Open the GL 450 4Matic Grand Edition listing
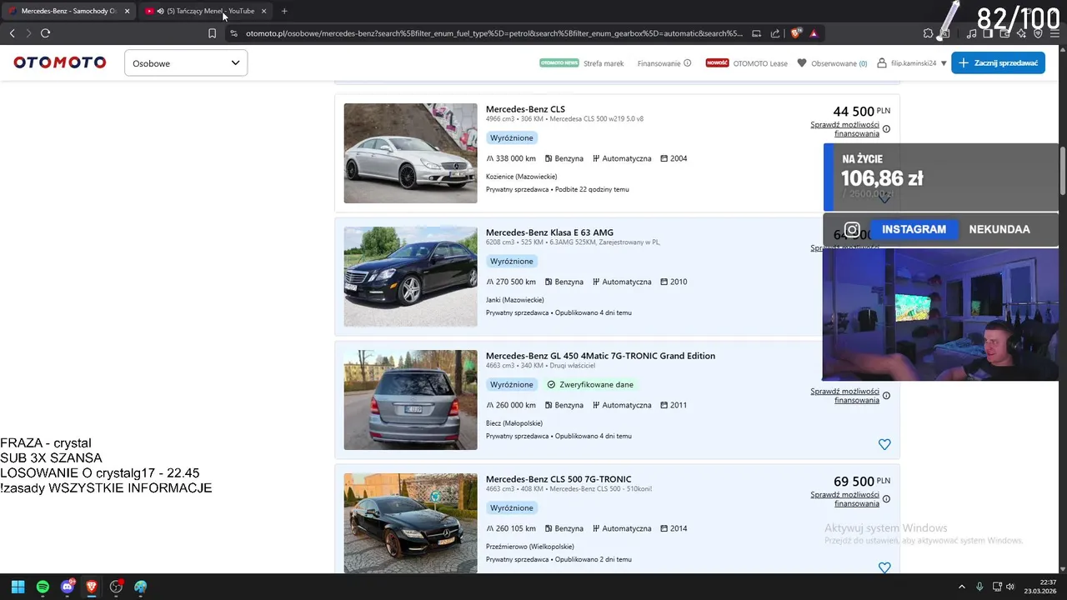Screen dimensions: 1067x600 (x=600, y=356)
